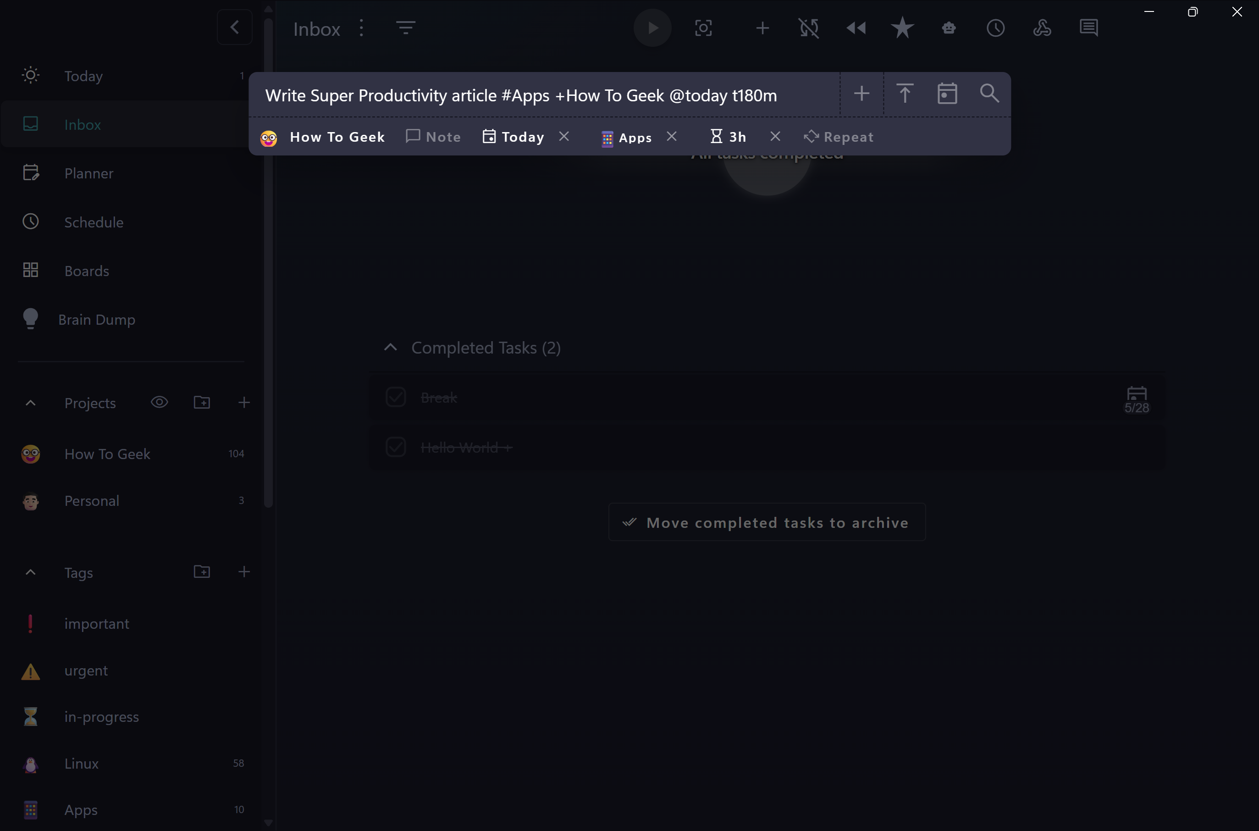Change the How To Geek project chip
This screenshot has width=1259, height=831.
click(x=322, y=137)
